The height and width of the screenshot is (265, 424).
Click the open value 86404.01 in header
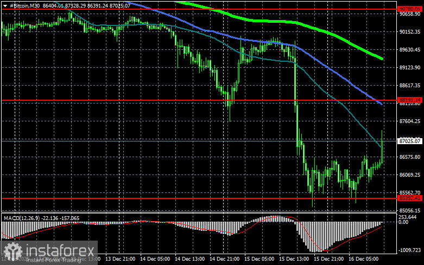[53, 5]
